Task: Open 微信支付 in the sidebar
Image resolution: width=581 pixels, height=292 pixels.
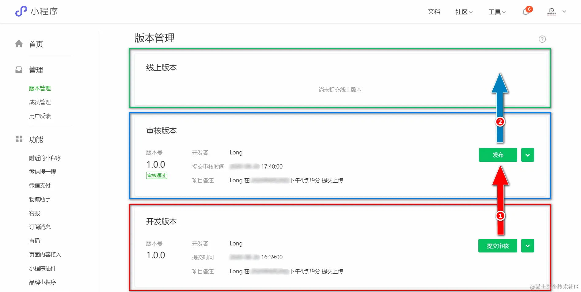Action: (x=40, y=185)
